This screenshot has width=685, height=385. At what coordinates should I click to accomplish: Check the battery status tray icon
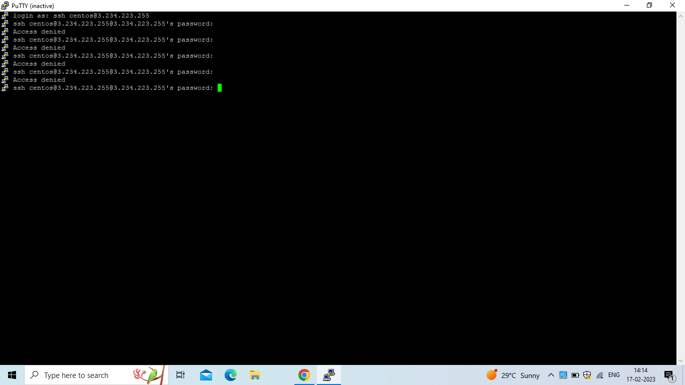pos(575,374)
